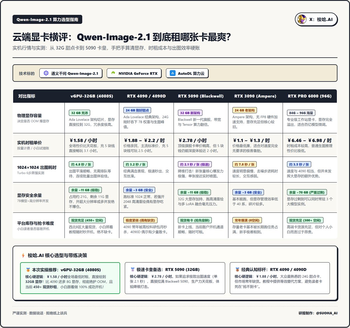This screenshot has width=350, height=328.
Task: Click the 现货充足 (300+ 空闲) badge
Action: click(x=305, y=220)
